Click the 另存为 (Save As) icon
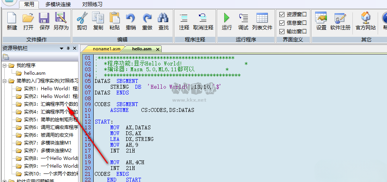The width and height of the screenshot is (387, 182). click(61, 18)
